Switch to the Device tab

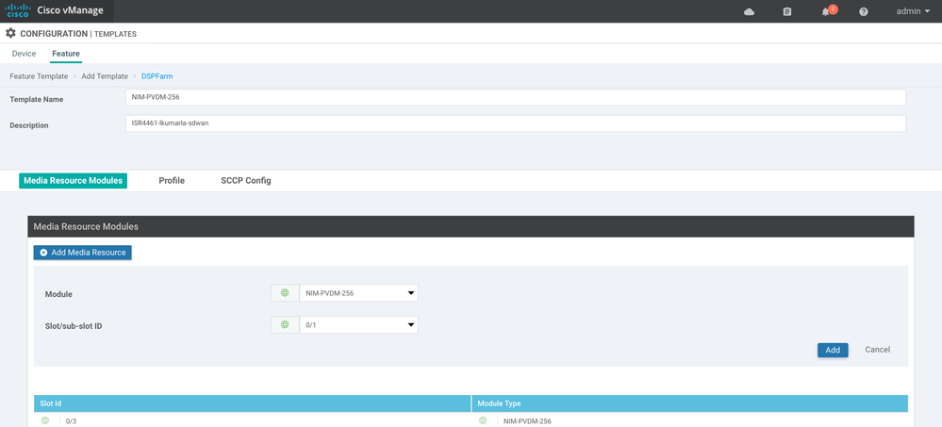coord(24,54)
